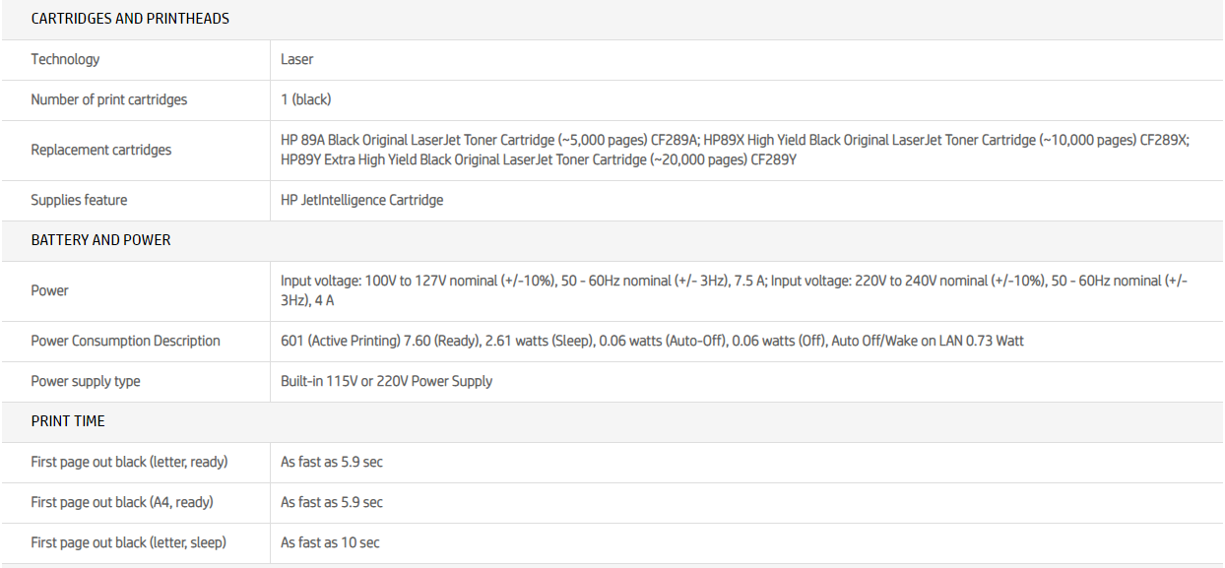This screenshot has width=1225, height=568.
Task: Click the Cartridges and Printheads section header
Action: pyautogui.click(x=130, y=19)
